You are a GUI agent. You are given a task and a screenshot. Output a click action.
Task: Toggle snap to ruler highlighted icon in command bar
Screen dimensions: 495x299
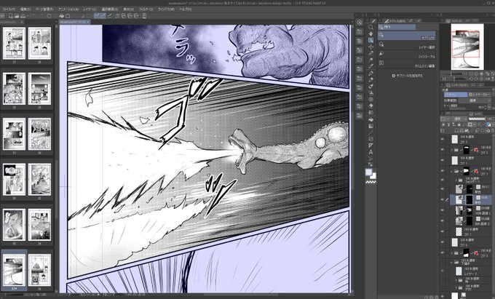(98, 16)
